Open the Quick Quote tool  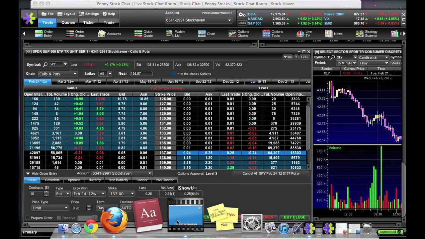[x=143, y=34]
